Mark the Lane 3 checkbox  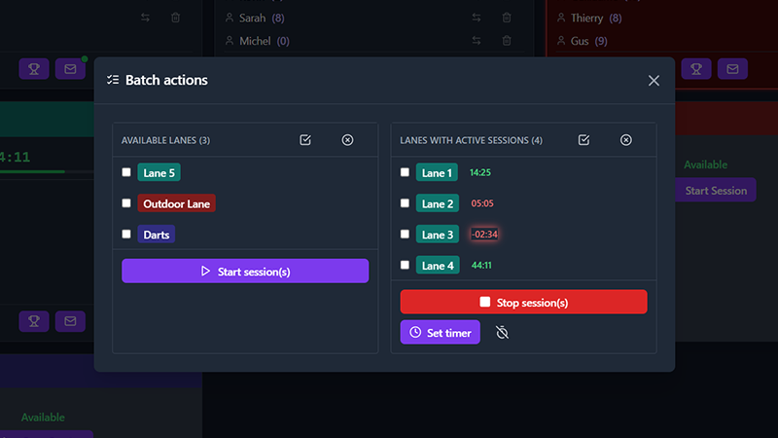click(405, 235)
